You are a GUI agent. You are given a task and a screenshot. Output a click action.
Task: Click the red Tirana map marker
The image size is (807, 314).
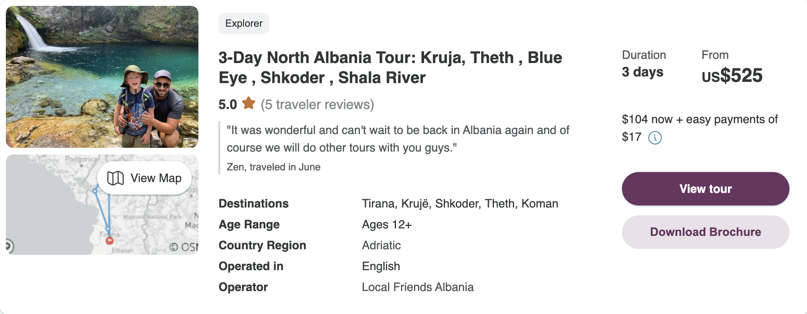[110, 241]
